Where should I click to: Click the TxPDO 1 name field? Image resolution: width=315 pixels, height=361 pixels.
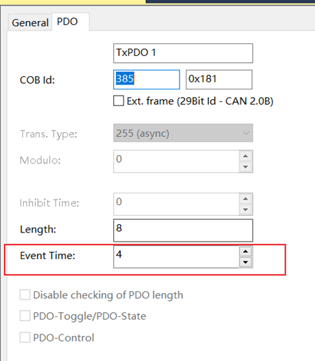point(183,53)
